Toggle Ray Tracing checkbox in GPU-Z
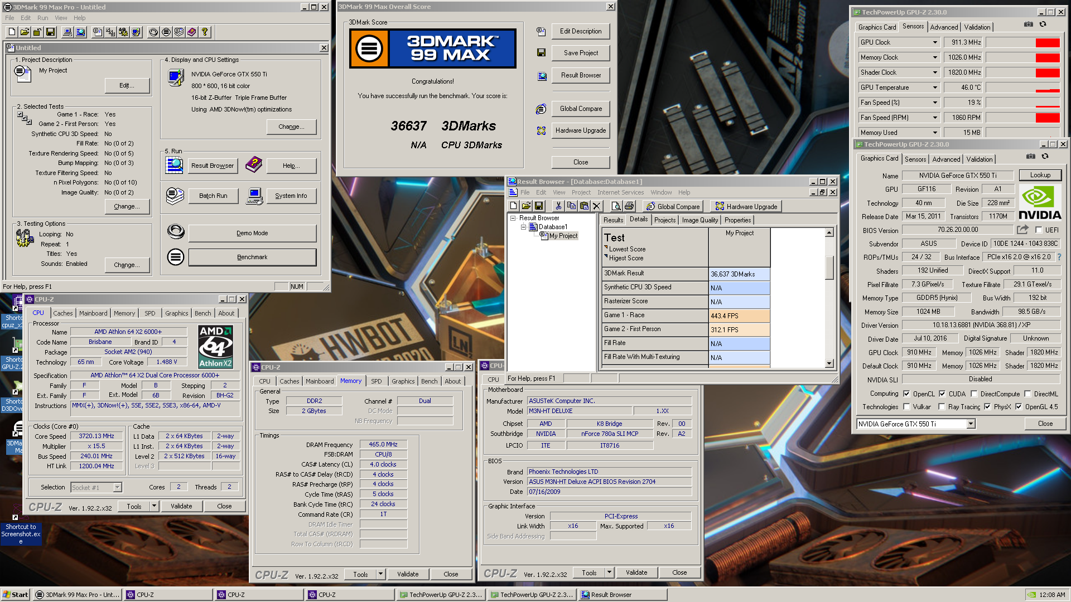1071x602 pixels. click(x=942, y=407)
